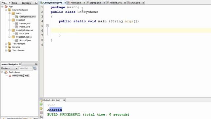Open the Members dropdown in Navigator
The image size is (211, 119).
[x=10, y=68]
